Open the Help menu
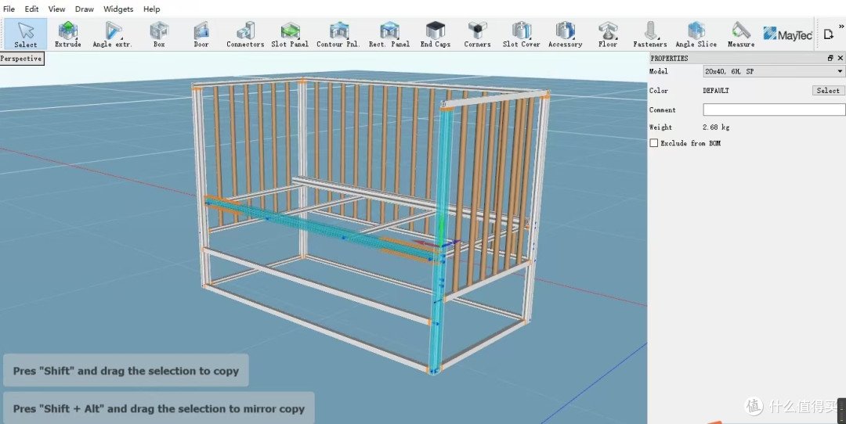The height and width of the screenshot is (424, 846). coord(152,9)
